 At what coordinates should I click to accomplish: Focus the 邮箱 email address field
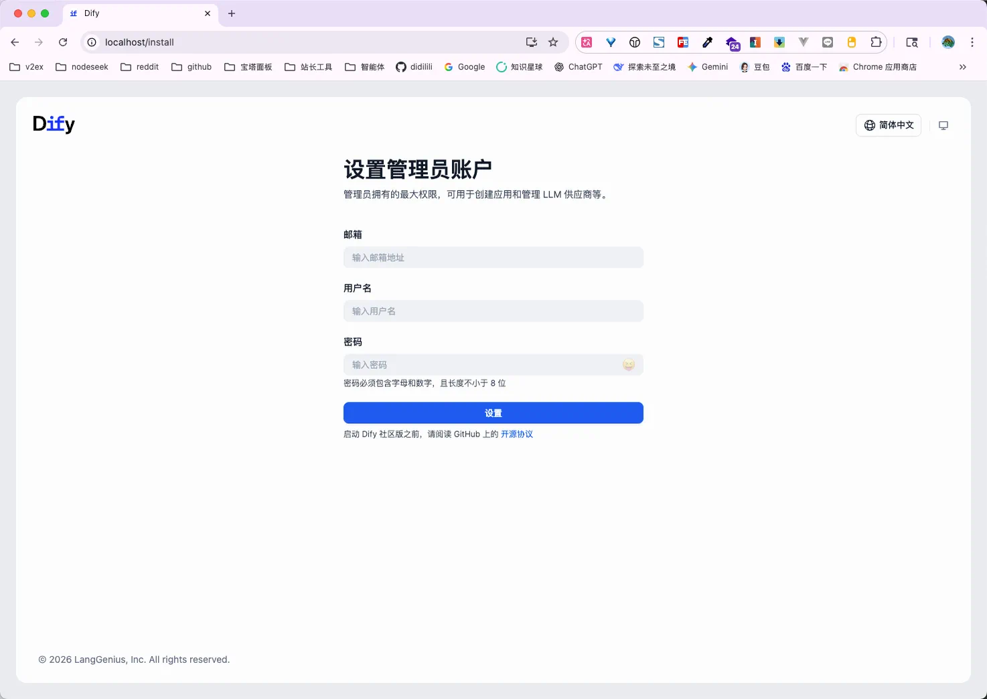493,258
